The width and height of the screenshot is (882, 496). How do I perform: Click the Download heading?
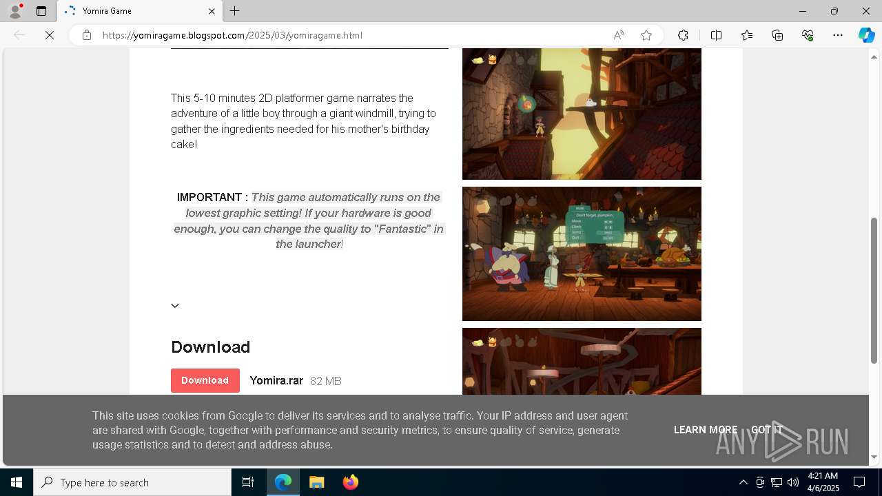click(210, 347)
